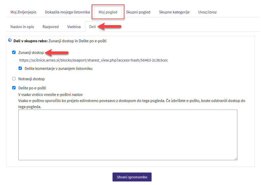This screenshot has width=261, height=185.
Task: Switch to the Vsebina sub-tab
Action: (74, 27)
